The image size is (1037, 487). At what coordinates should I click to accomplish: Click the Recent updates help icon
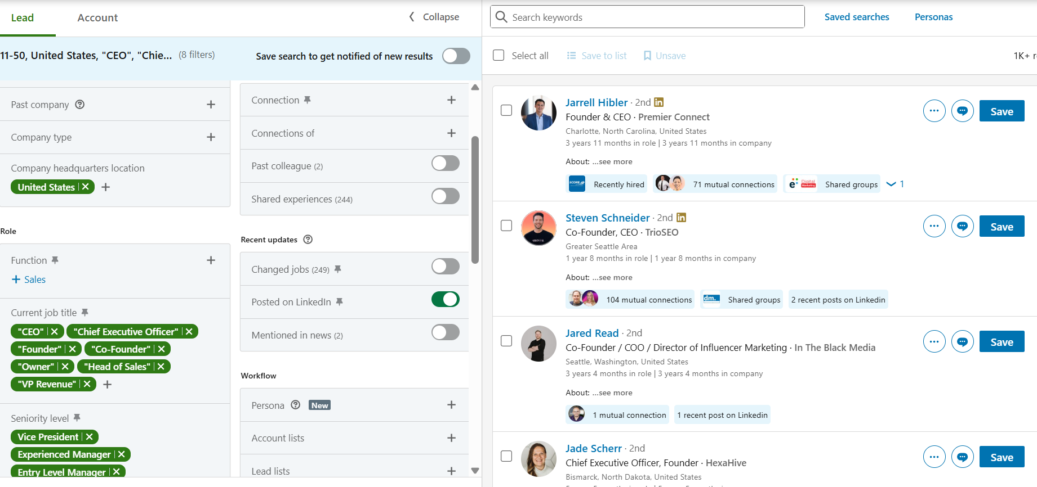pos(308,240)
